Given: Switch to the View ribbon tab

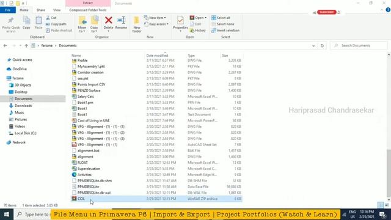Looking at the screenshot, I should click(57, 10).
